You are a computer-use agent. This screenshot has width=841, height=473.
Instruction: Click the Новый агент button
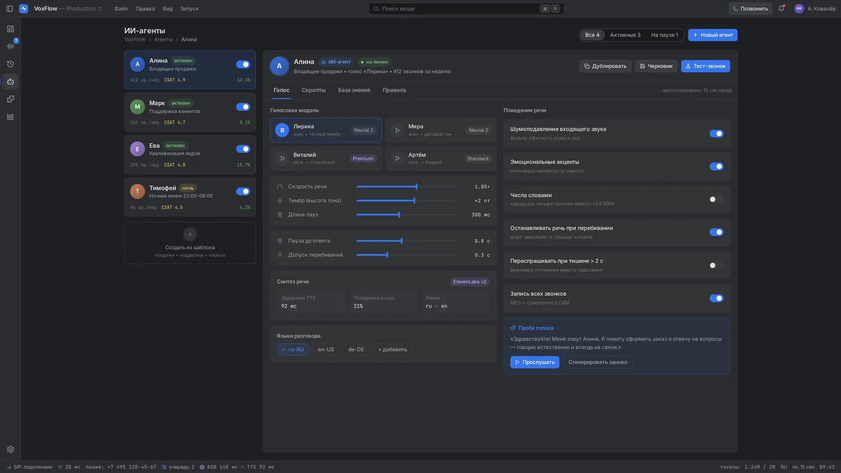click(x=713, y=35)
